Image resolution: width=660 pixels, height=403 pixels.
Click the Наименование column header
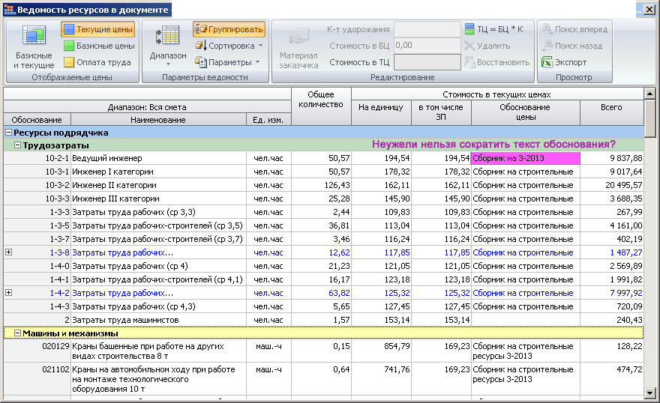158,120
